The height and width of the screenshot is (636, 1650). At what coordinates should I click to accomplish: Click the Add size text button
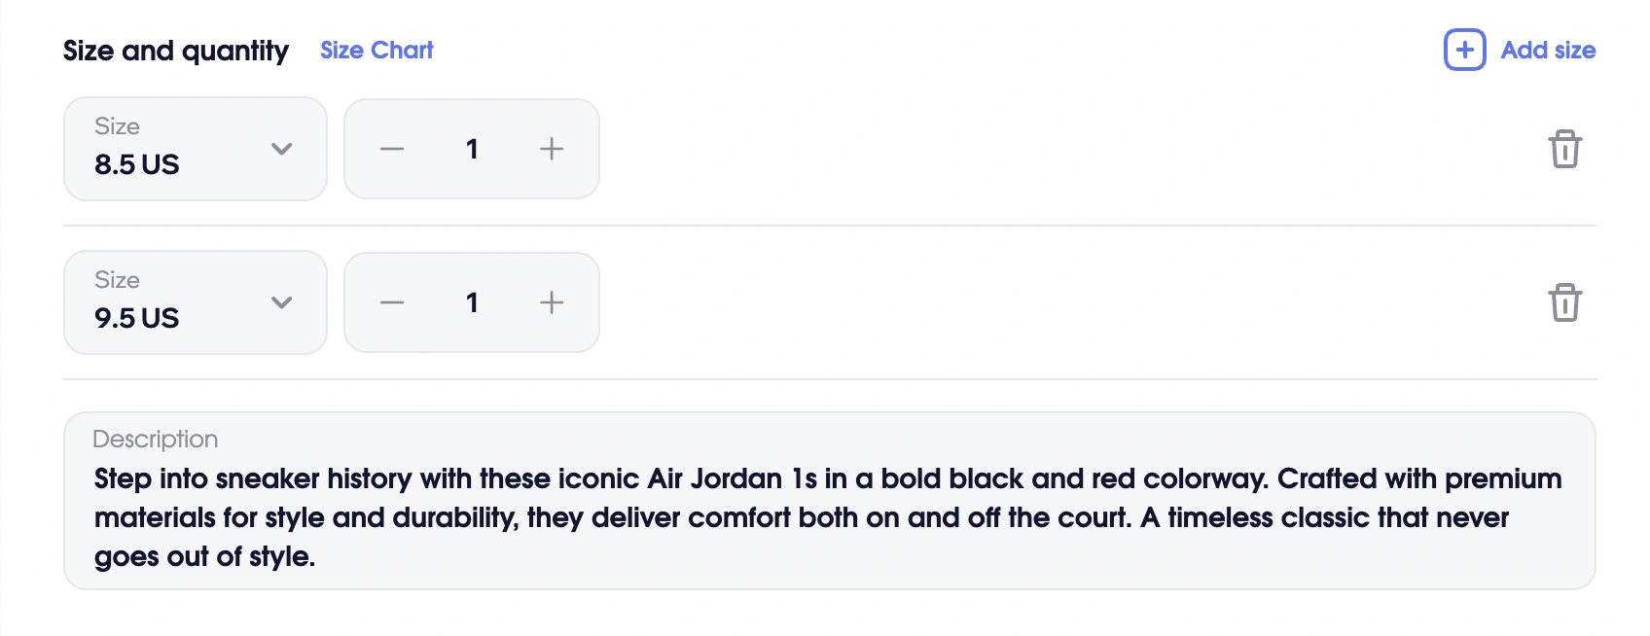(x=1548, y=50)
